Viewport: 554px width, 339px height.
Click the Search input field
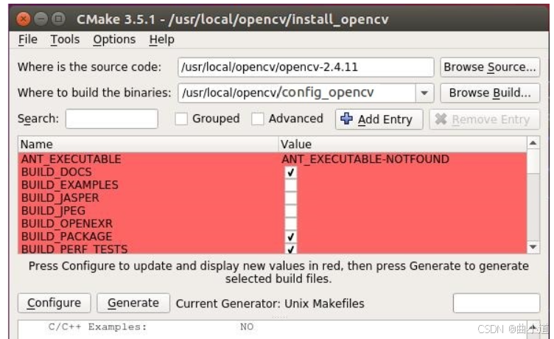112,119
